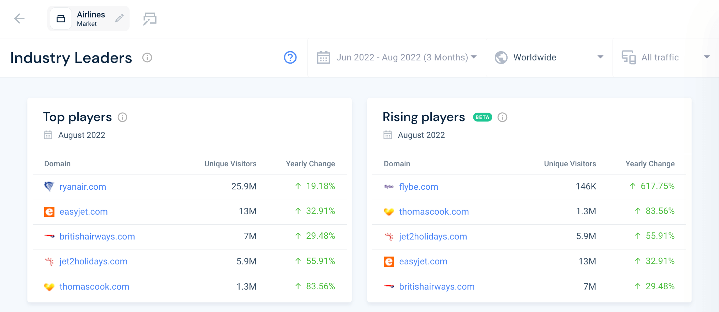
Task: Open thomascook.com link in Rising players
Action: pyautogui.click(x=434, y=211)
